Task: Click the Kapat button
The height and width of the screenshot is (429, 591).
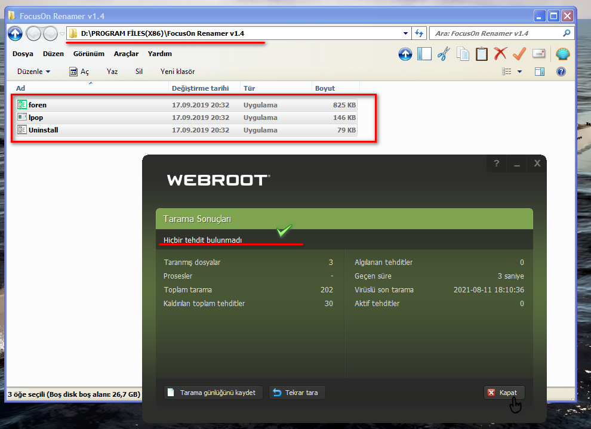Action: (x=504, y=393)
